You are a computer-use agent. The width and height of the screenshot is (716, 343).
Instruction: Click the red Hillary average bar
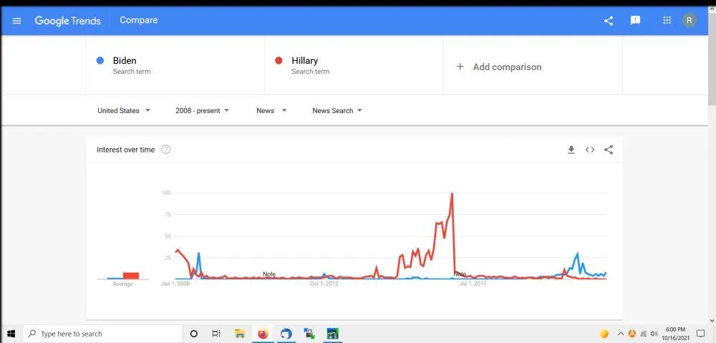pos(130,276)
